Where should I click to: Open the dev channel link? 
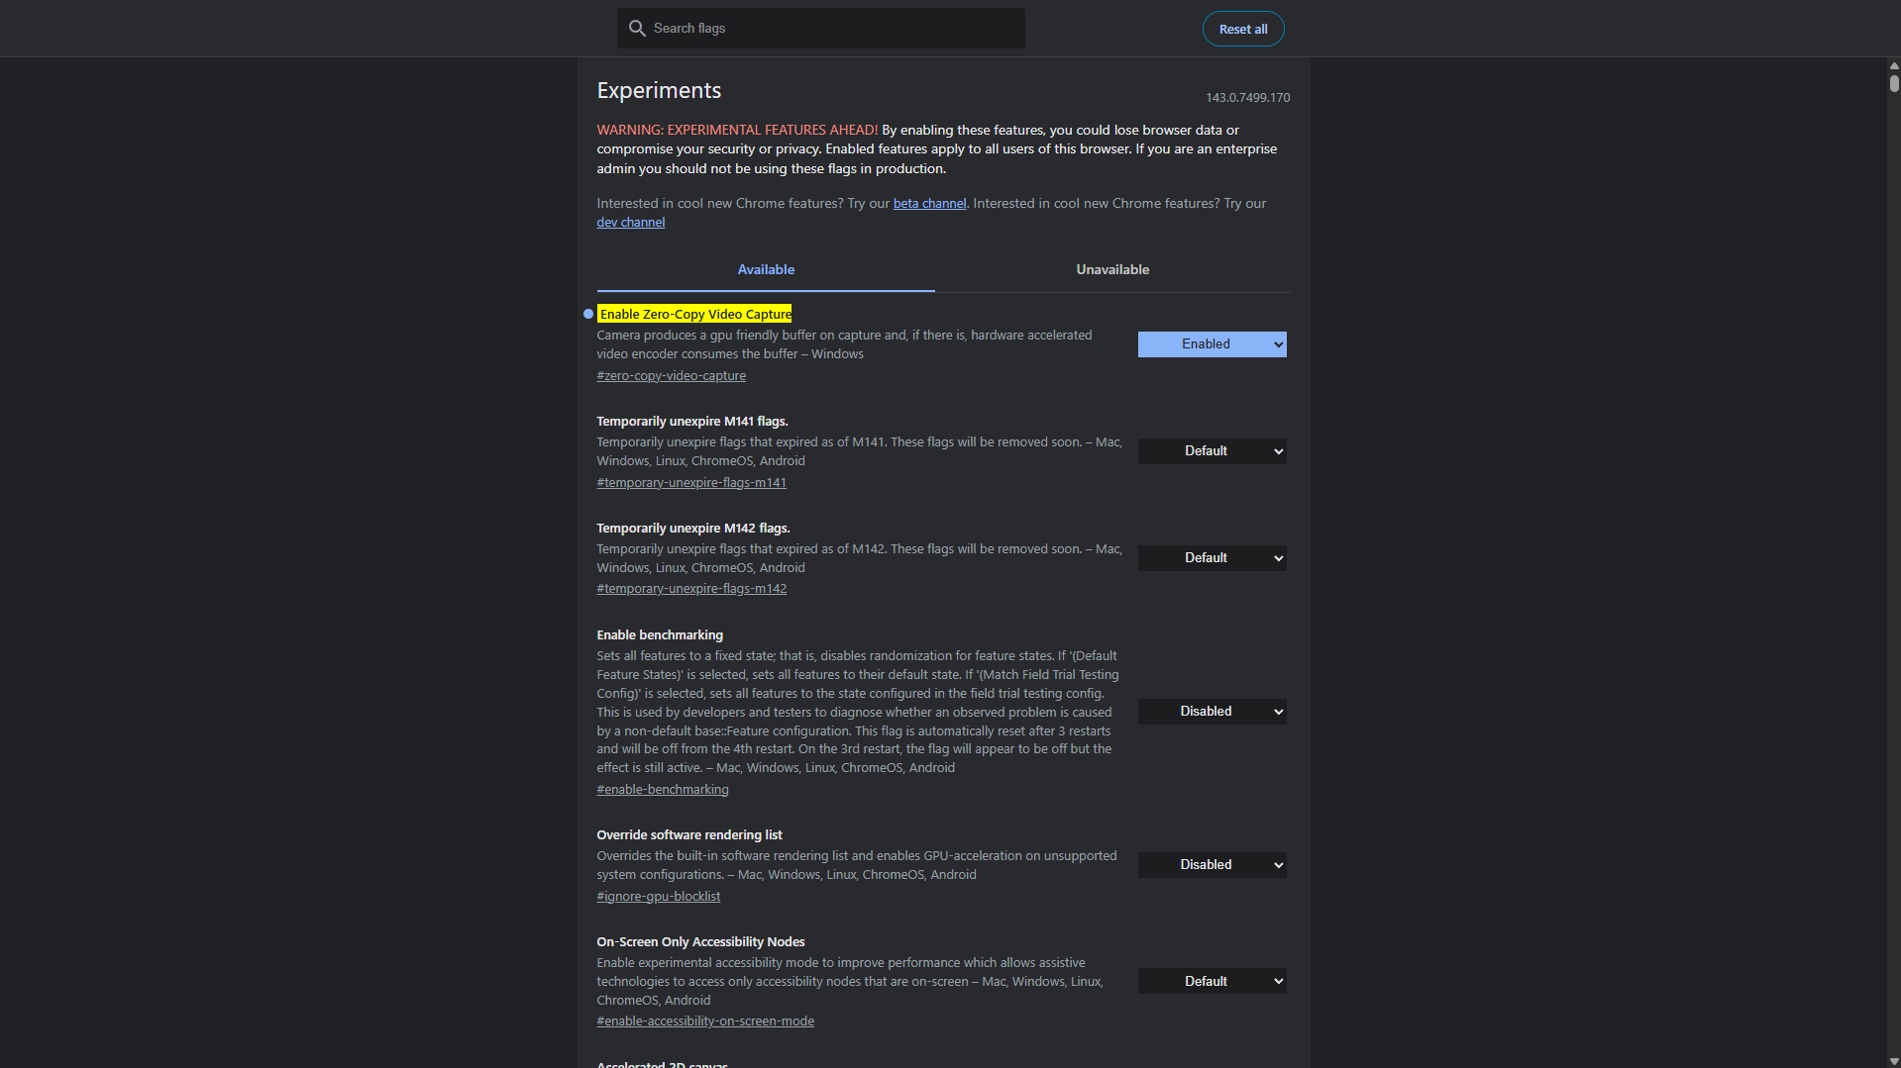coord(630,222)
